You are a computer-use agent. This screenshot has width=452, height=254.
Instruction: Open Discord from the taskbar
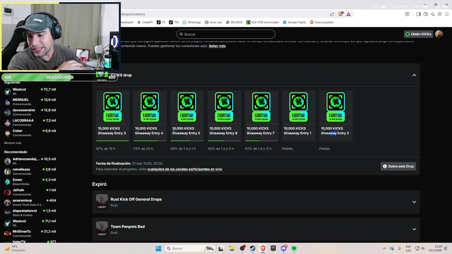click(284, 248)
